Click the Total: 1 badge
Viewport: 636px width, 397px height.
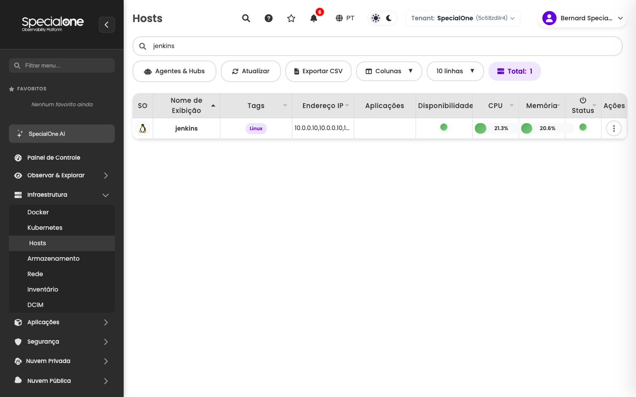(515, 71)
